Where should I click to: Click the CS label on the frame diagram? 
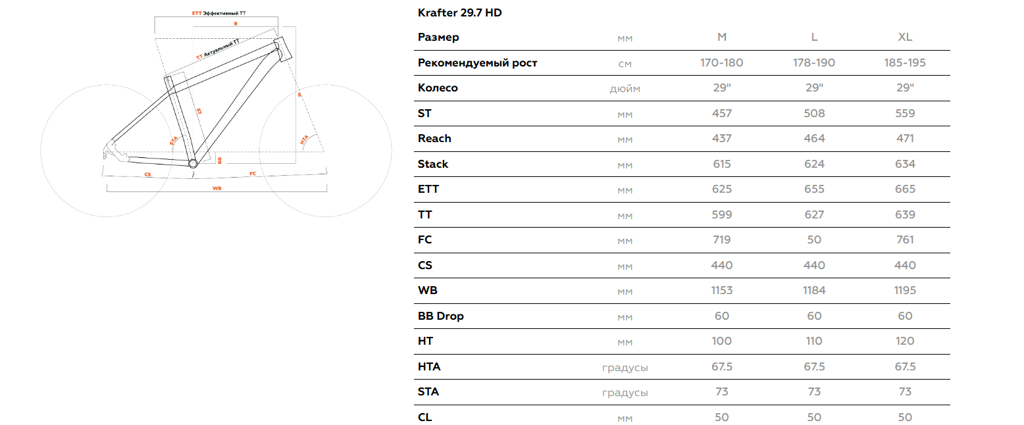pyautogui.click(x=147, y=174)
